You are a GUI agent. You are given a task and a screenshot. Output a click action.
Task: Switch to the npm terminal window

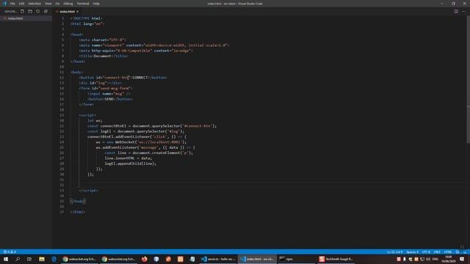(296, 259)
